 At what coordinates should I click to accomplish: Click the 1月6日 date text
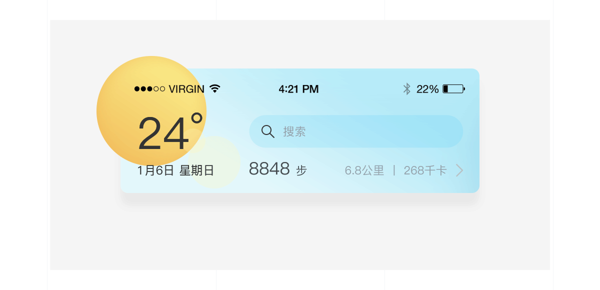point(156,170)
